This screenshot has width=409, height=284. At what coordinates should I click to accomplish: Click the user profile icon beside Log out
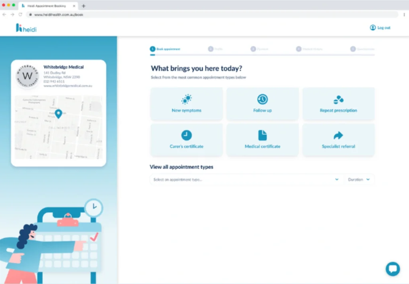click(x=373, y=28)
